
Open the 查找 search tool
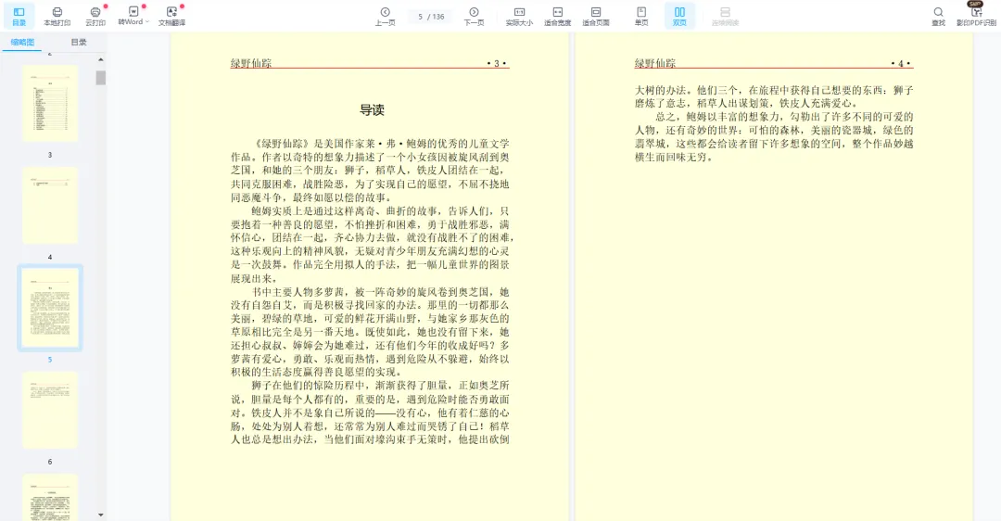(x=938, y=16)
